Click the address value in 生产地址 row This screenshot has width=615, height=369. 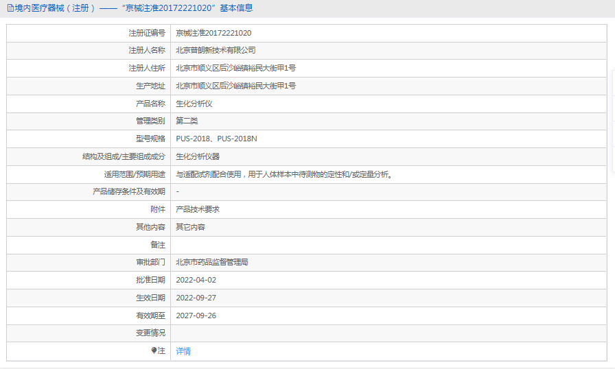point(235,86)
